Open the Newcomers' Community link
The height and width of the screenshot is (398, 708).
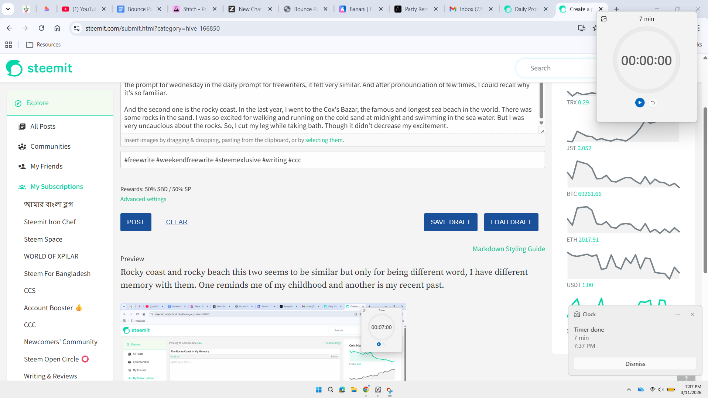point(61,342)
